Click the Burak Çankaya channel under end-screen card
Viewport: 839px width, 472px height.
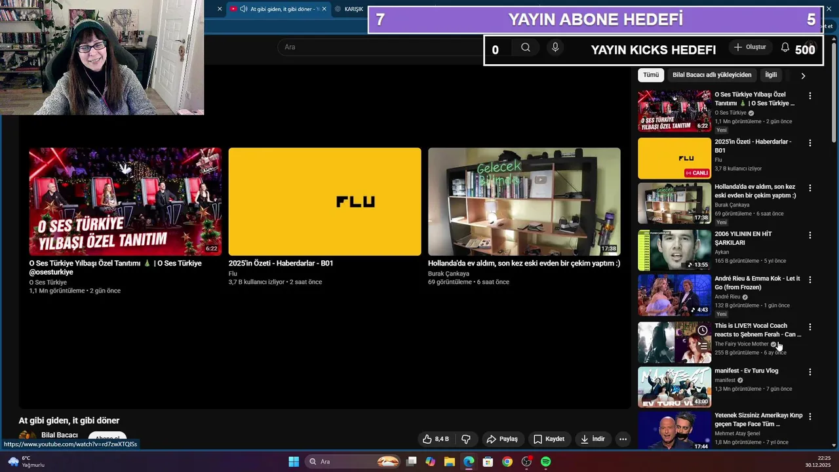pos(448,273)
